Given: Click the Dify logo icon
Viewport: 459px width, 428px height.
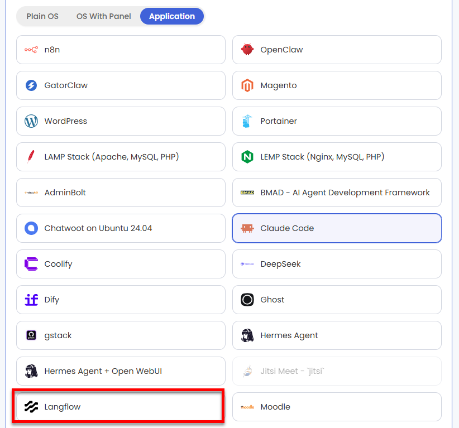Looking at the screenshot, I should 31,300.
